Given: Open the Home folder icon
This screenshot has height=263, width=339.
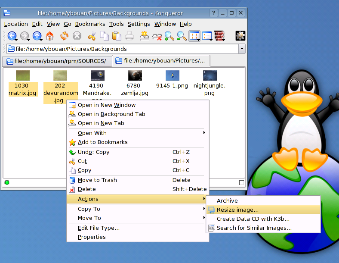Looking at the screenshot, I should point(50,36).
